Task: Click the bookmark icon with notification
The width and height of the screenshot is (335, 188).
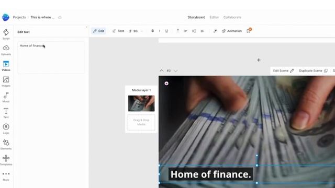Action: 249,31
